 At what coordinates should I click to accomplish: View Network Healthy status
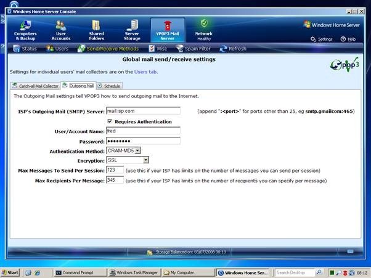tap(203, 30)
